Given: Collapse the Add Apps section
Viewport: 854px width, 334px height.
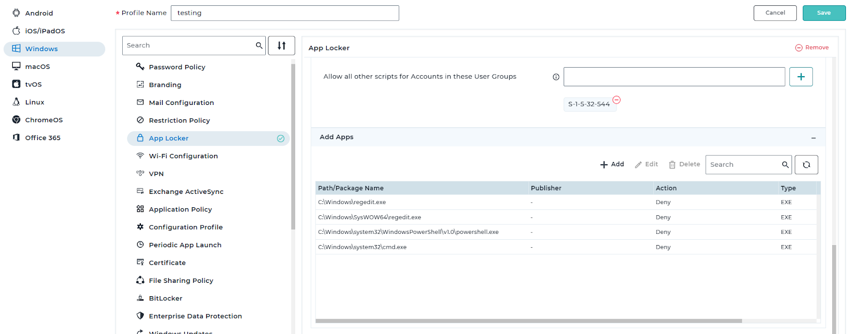Looking at the screenshot, I should (813, 138).
